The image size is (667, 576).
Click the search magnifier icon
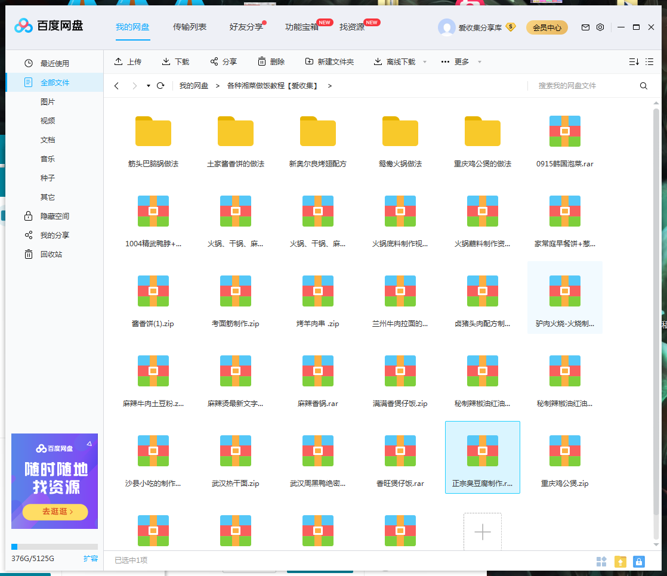[x=643, y=85]
